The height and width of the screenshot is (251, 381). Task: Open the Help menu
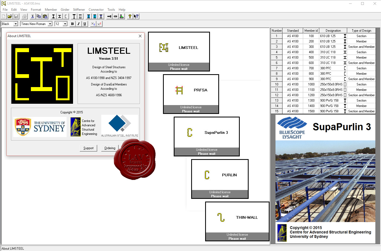point(122,10)
